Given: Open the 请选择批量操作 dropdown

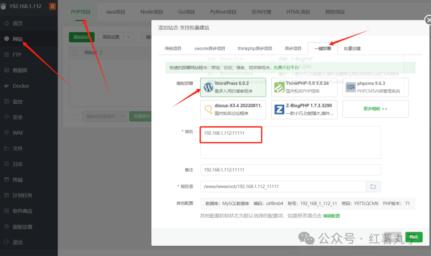Looking at the screenshot, I should click(105, 116).
